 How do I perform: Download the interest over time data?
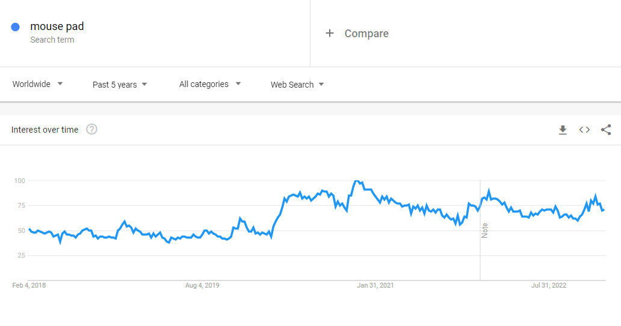[563, 130]
